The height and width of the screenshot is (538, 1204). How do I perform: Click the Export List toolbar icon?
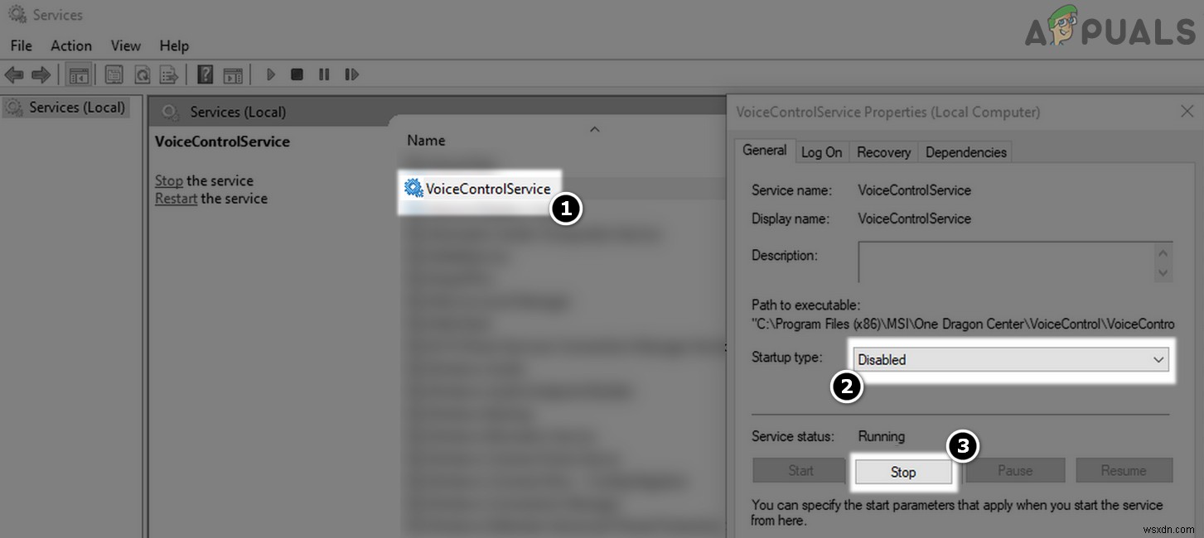coord(169,75)
